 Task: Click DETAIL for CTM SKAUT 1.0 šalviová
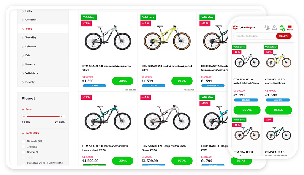point(123,80)
